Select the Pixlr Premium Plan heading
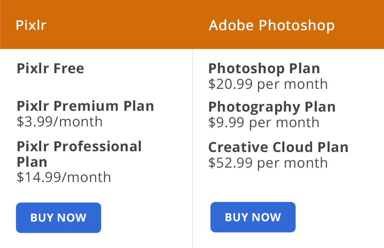This screenshot has height=248, width=384. (x=85, y=106)
